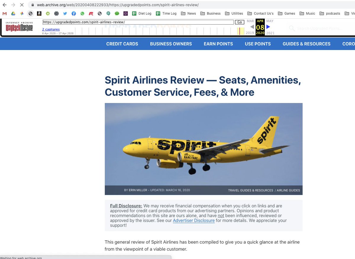Open the teal at-sign bookmark icon

(x=109, y=13)
